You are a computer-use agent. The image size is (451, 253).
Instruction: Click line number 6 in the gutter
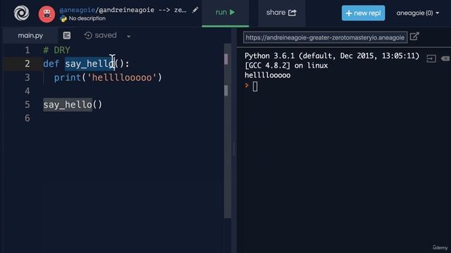27,118
